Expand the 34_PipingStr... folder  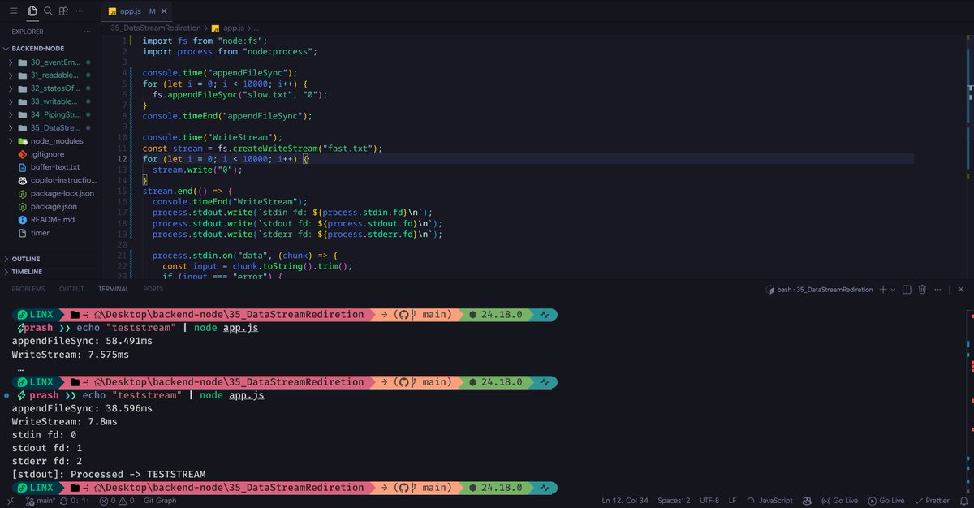click(54, 114)
